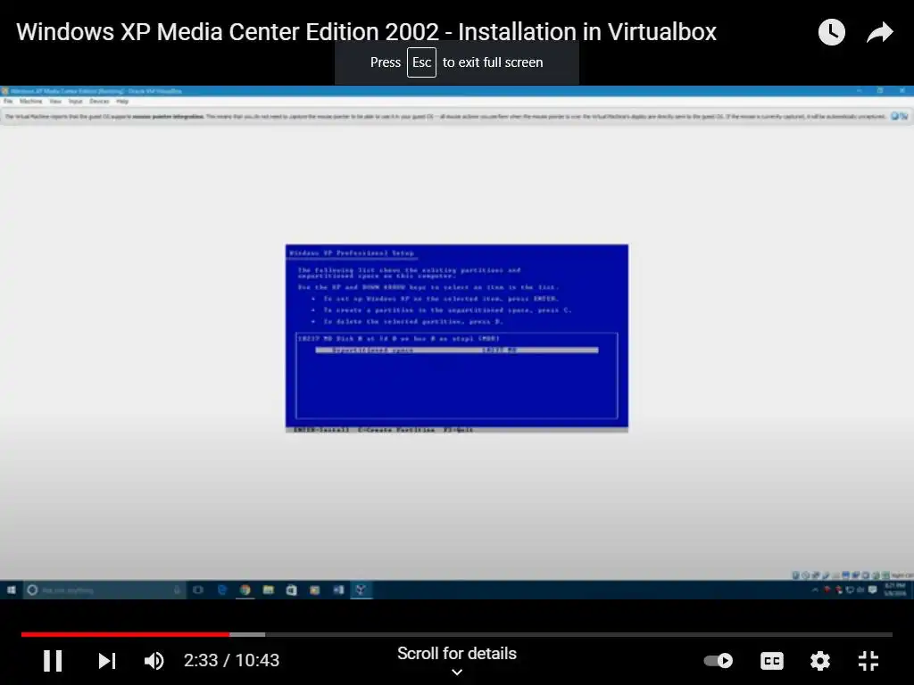Click the video title text
The width and height of the screenshot is (914, 685).
tap(366, 32)
